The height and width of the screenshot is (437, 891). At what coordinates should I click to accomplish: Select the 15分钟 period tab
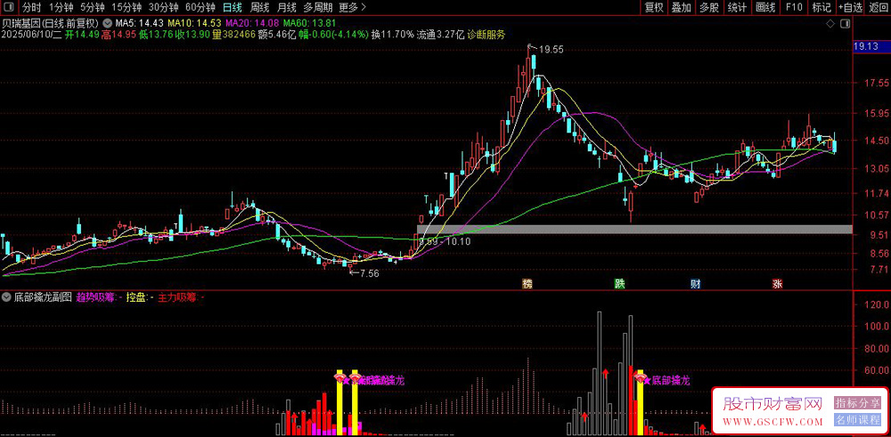tap(127, 8)
